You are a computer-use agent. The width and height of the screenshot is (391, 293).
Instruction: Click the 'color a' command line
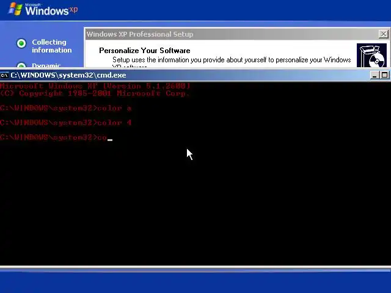(66, 108)
